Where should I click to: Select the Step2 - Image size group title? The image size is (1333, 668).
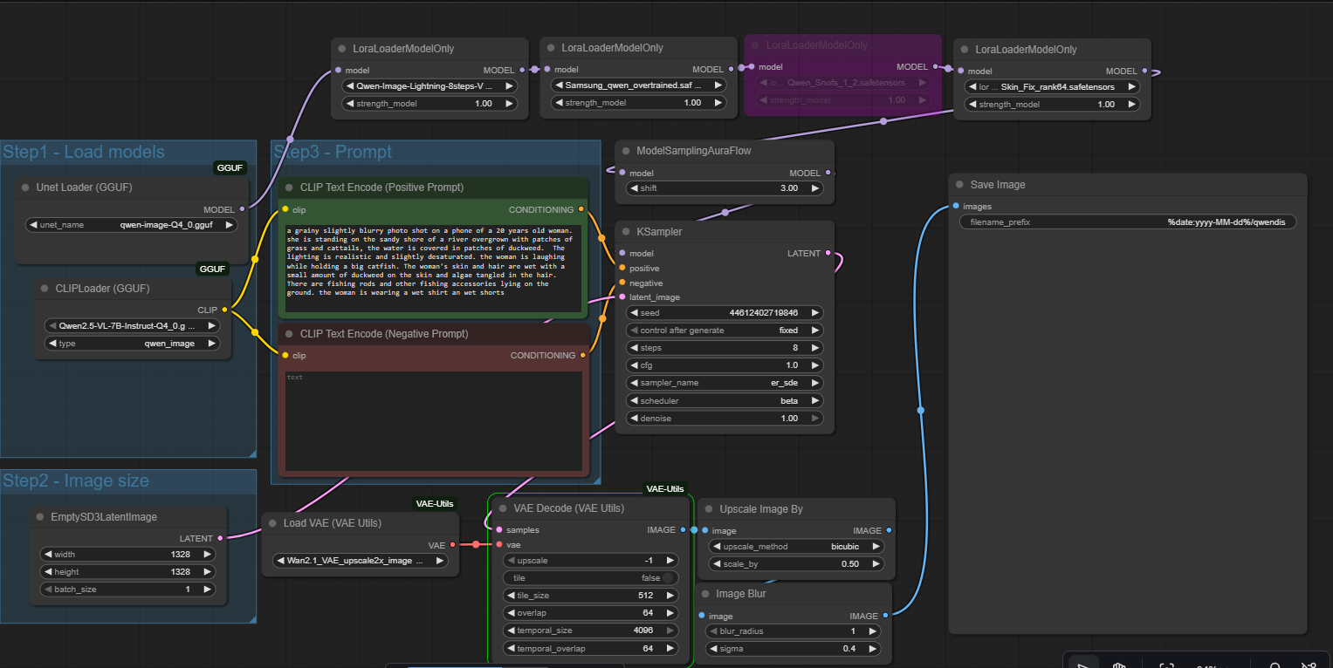coord(76,481)
